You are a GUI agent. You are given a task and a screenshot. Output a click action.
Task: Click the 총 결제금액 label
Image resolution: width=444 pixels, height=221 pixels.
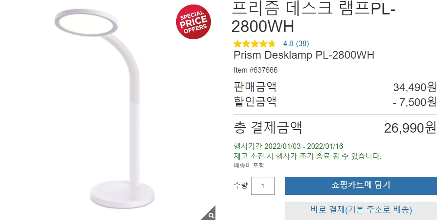click(268, 128)
